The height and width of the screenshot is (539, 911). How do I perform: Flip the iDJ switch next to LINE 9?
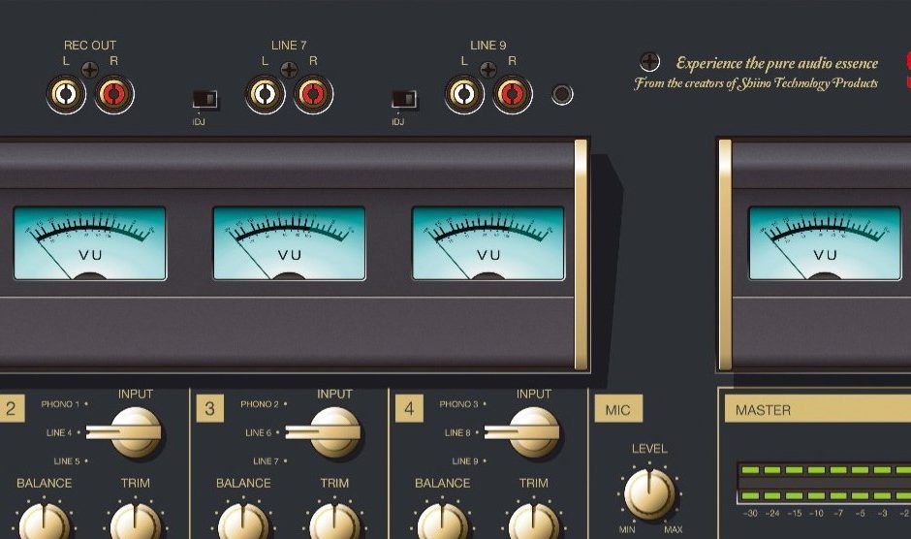pyautogui.click(x=403, y=99)
